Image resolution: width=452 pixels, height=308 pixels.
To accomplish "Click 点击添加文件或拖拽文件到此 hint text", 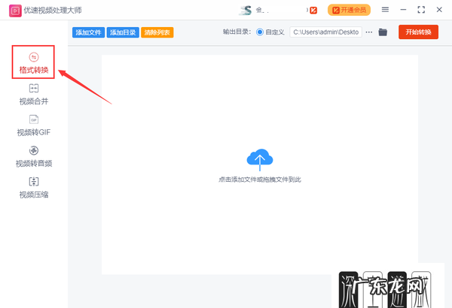I will (x=260, y=180).
